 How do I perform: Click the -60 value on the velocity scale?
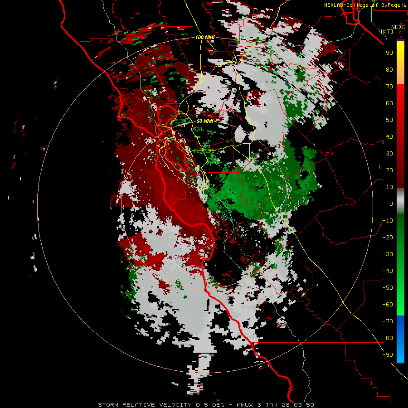(x=388, y=305)
